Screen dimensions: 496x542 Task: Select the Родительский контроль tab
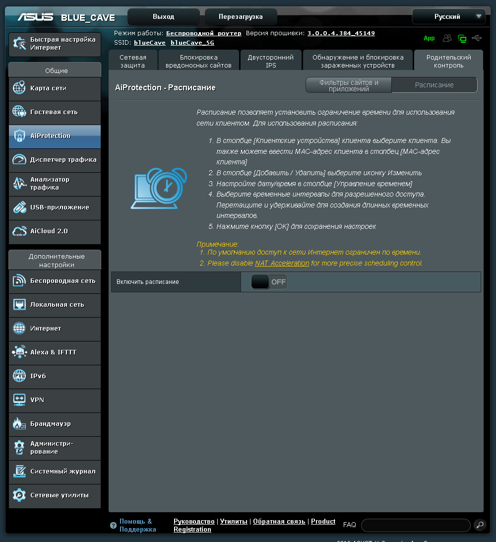point(449,61)
